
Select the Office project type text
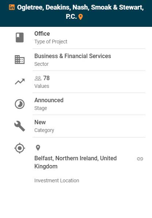point(42,34)
